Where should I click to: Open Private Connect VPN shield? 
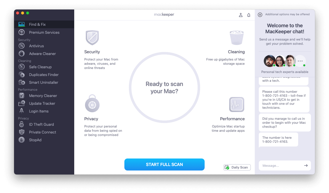[x=22, y=132]
